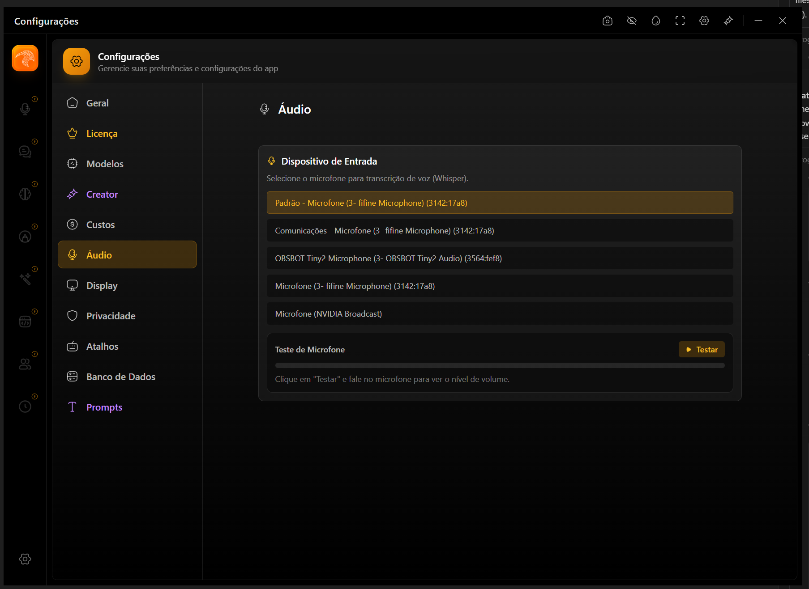Click the 'Teste de Microfone' label

pyautogui.click(x=310, y=349)
